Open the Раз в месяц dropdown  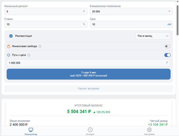coord(153,36)
